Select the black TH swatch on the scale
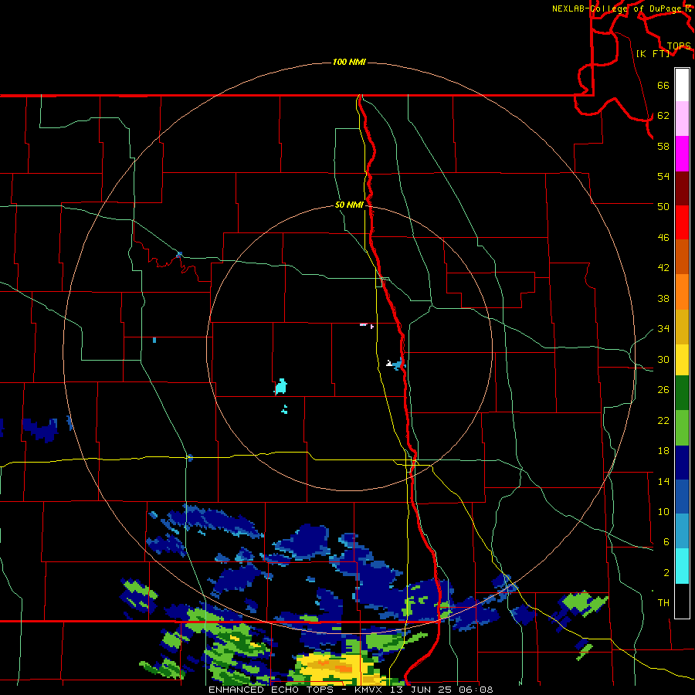 click(682, 601)
